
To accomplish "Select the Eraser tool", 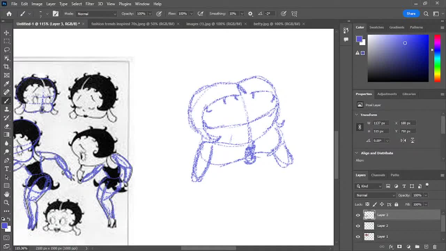I will (x=7, y=126).
